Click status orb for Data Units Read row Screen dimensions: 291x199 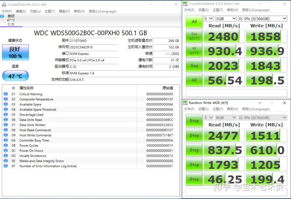click(x=6, y=120)
